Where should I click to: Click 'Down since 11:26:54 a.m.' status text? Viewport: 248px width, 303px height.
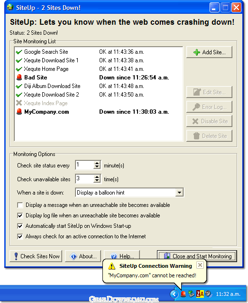[x=134, y=78]
